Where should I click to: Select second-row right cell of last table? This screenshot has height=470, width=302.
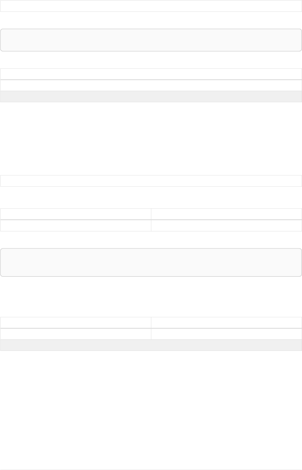[226, 334]
